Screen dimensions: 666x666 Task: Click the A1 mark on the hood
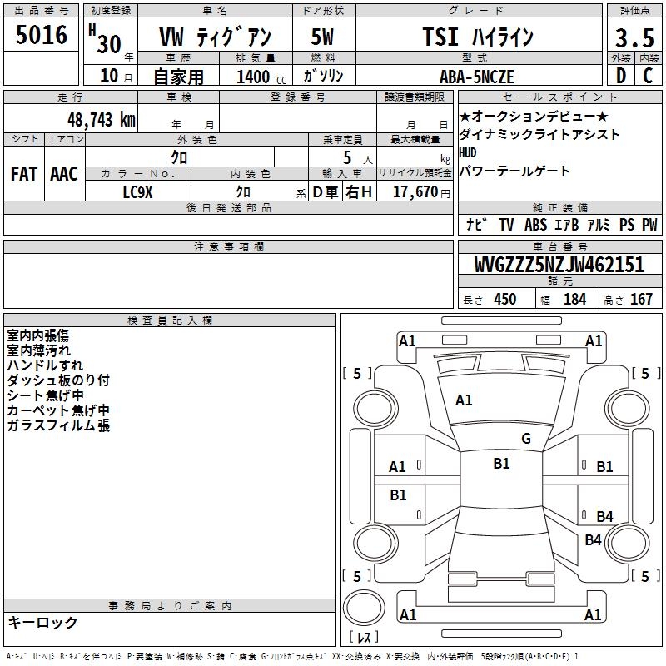tap(464, 400)
